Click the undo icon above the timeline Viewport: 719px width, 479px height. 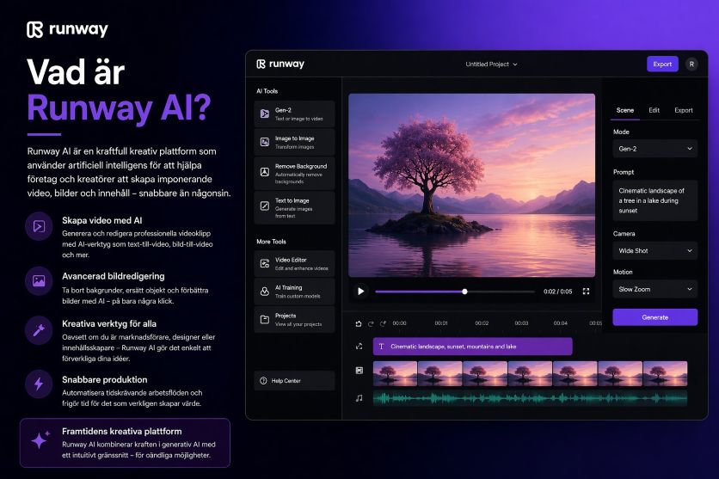pyautogui.click(x=358, y=323)
